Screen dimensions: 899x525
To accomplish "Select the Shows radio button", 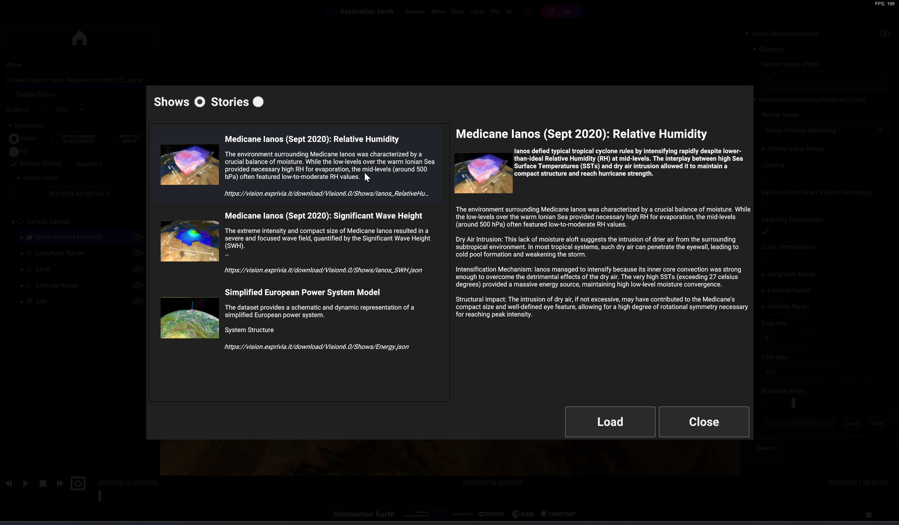I will [200, 102].
